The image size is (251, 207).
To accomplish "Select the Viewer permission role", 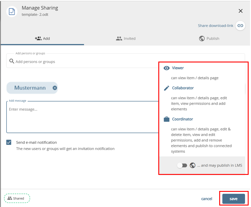I will click(x=178, y=68).
